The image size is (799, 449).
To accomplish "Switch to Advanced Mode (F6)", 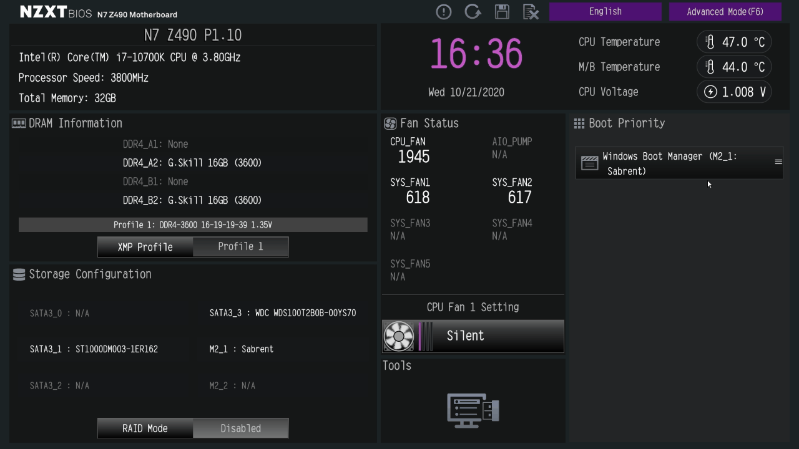I will [725, 12].
